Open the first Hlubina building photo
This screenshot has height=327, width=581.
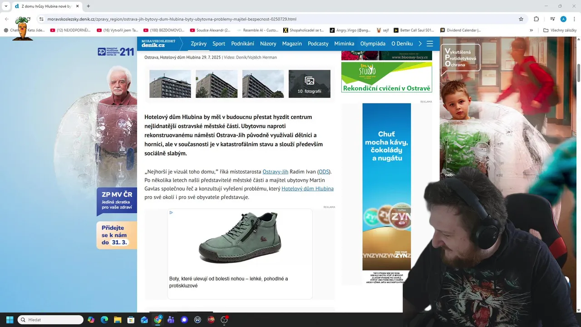(170, 84)
